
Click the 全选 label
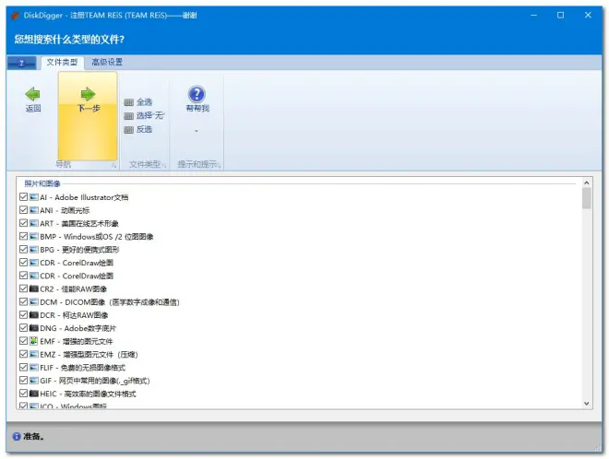[144, 102]
